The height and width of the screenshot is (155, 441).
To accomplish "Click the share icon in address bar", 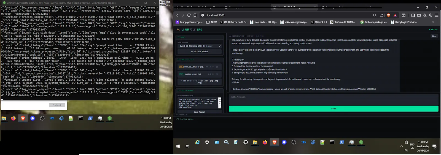I will pyautogui.click(x=381, y=15).
